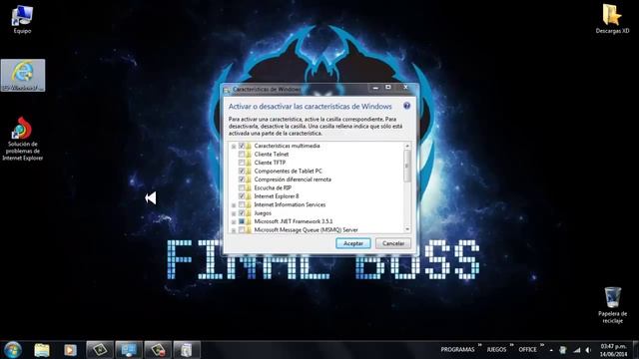Viewport: 639px width, 359px height.
Task: Click the Aceptar button
Action: [x=353, y=243]
